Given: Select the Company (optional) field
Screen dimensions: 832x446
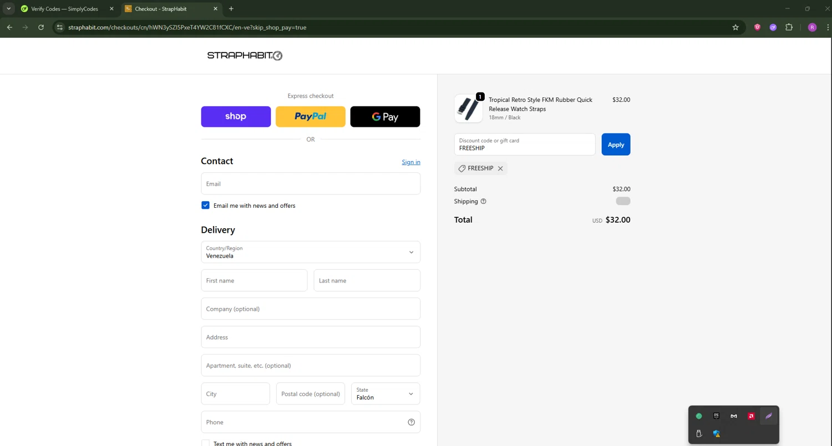Looking at the screenshot, I should pyautogui.click(x=311, y=309).
